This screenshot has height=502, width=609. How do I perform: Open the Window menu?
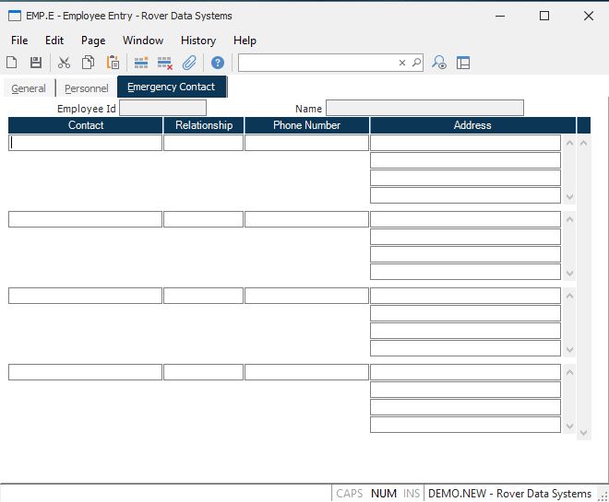point(143,41)
